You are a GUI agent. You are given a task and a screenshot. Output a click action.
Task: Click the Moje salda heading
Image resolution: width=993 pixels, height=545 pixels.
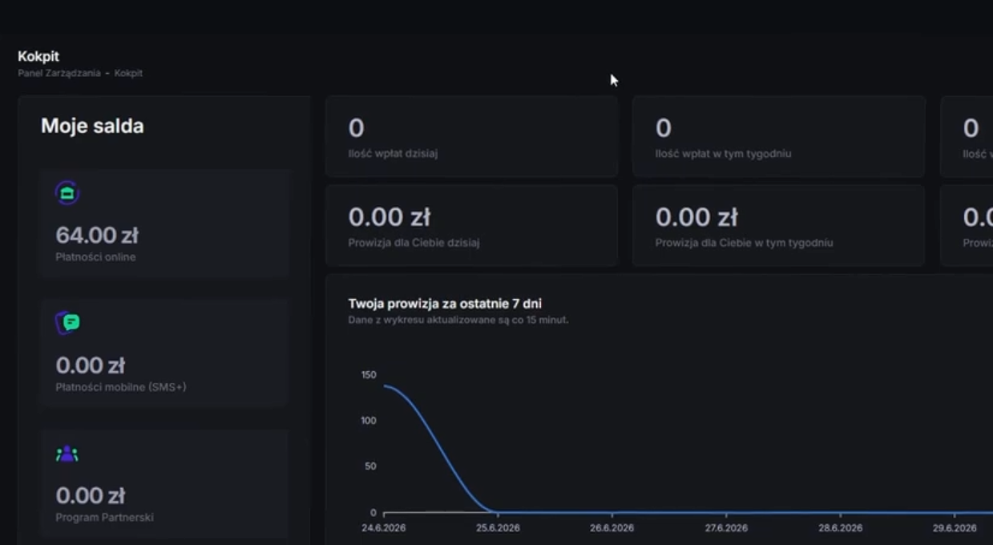[92, 126]
